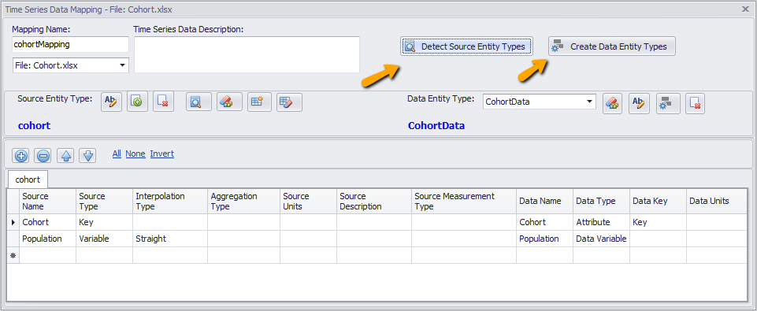757x311 pixels.
Task: Click the rename Data Entity Type icon
Action: [639, 104]
